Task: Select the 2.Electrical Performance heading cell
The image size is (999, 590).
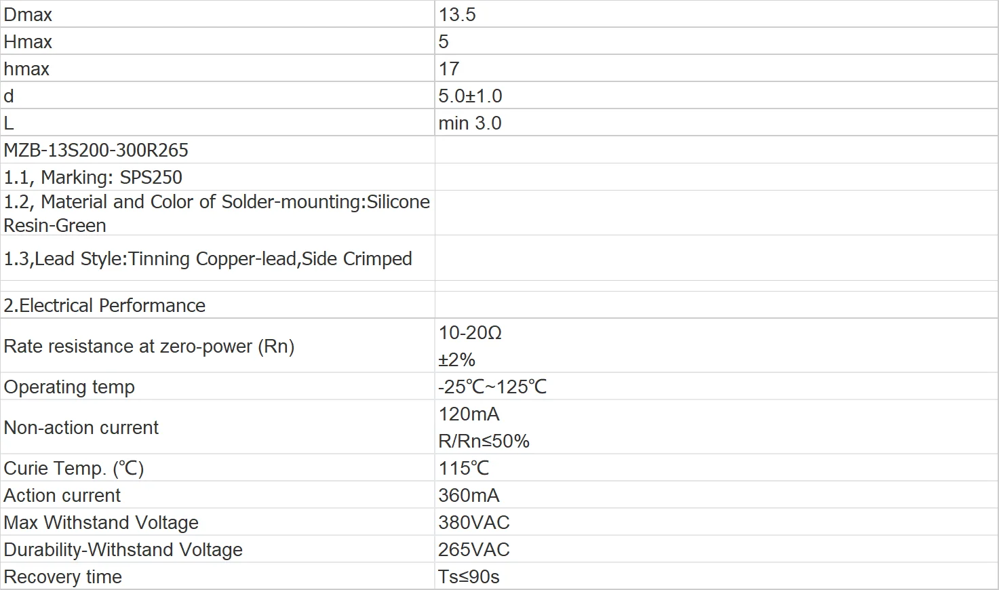Action: tap(104, 305)
